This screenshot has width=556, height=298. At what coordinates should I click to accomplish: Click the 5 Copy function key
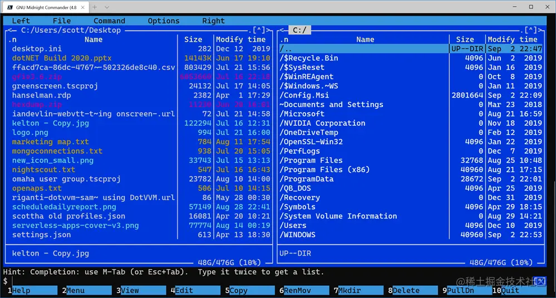250,291
